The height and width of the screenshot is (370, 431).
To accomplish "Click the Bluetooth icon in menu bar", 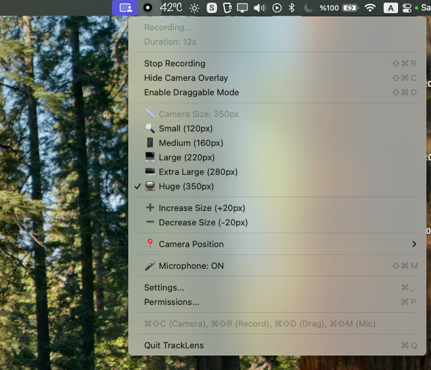I will coord(292,8).
